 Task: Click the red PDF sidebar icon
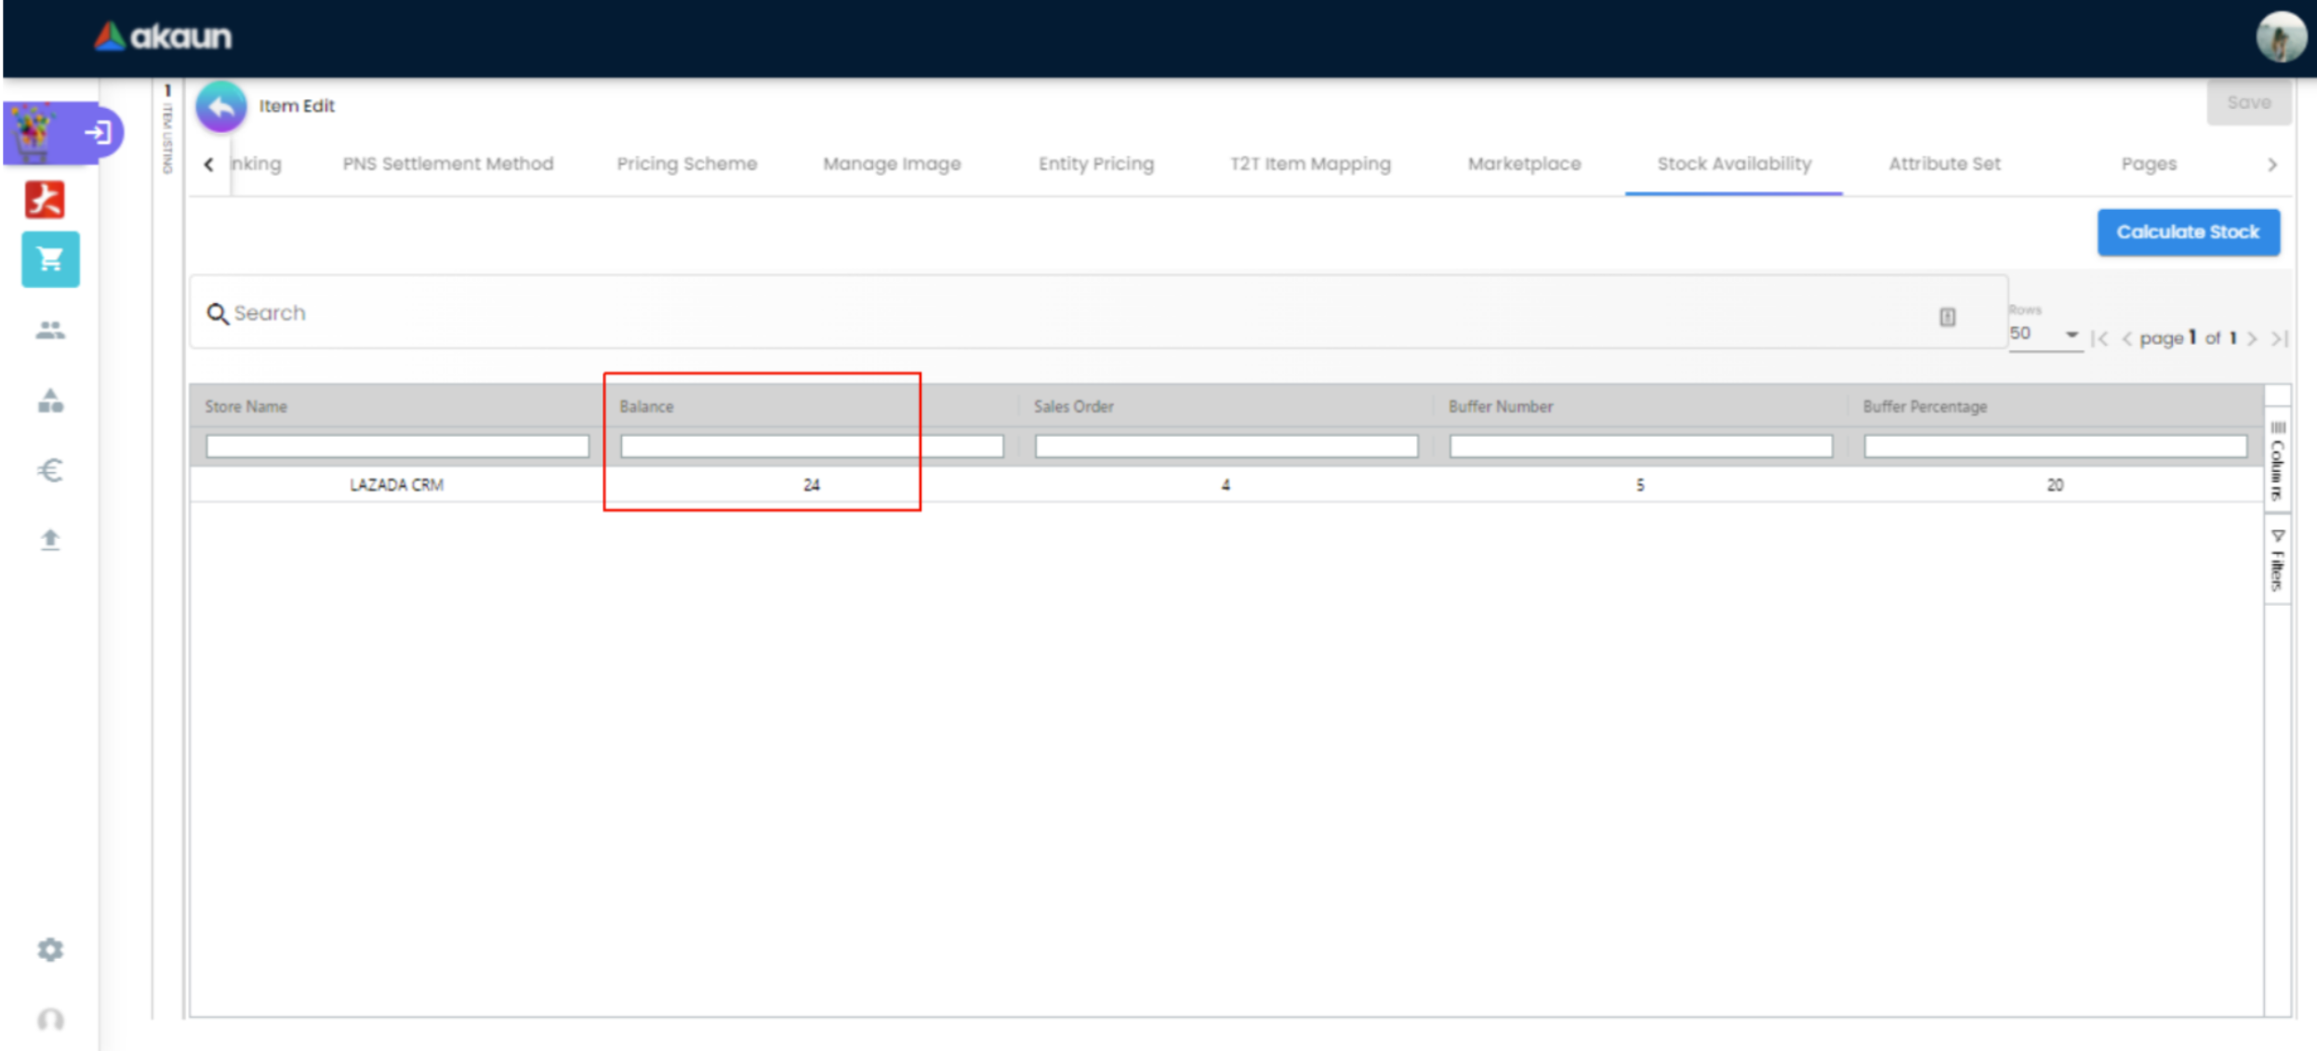coord(45,199)
